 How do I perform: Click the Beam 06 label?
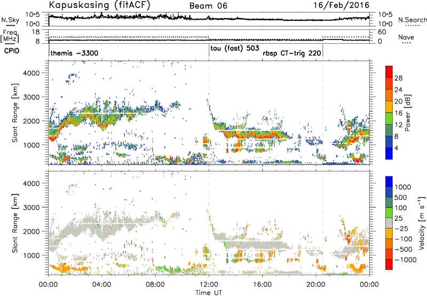208,6
